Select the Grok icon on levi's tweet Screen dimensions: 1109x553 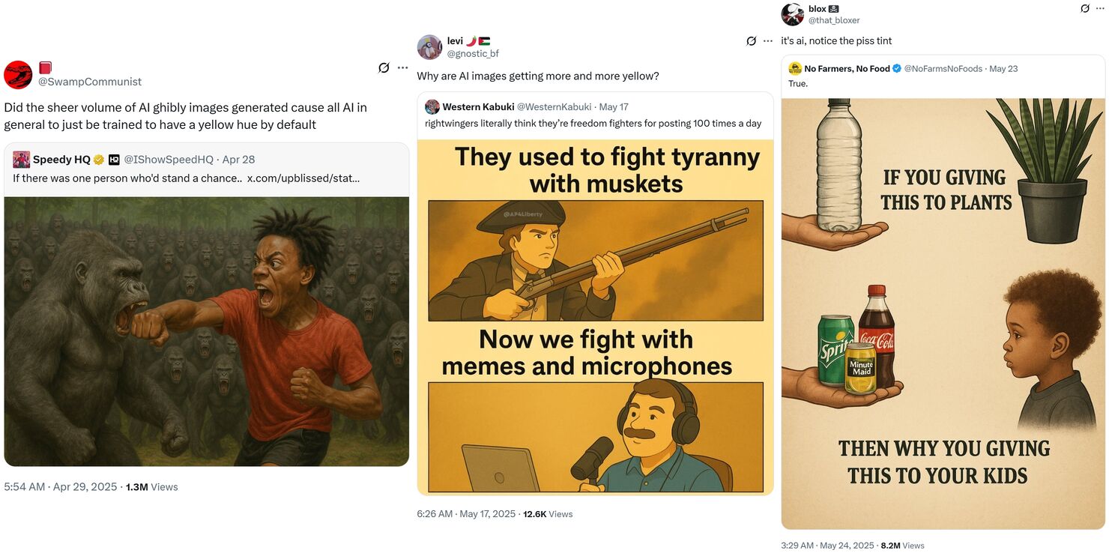pyautogui.click(x=751, y=41)
